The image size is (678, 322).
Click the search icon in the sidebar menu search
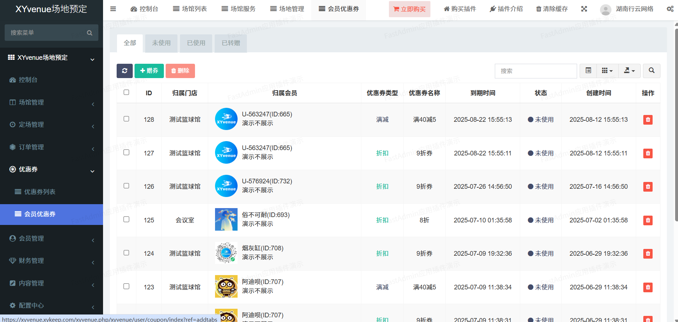90,33
